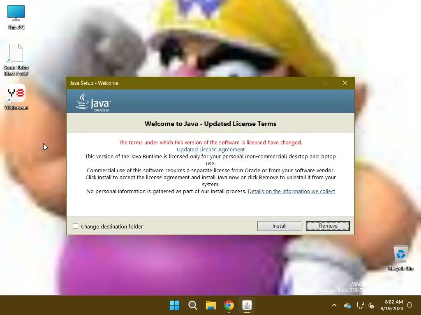Click the Remove button
Screen dimensions: 421x315
coord(328,226)
